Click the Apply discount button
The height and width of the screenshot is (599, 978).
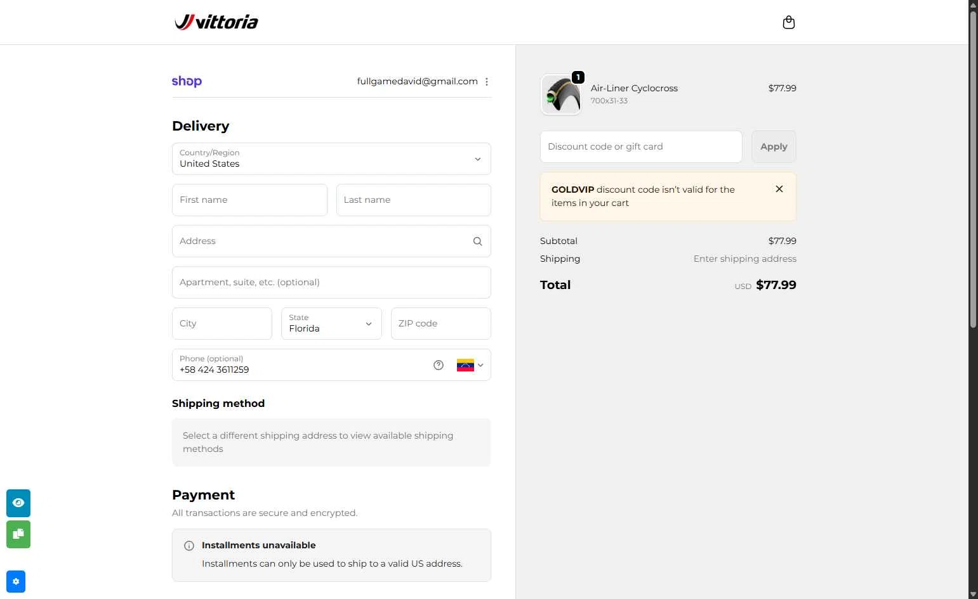pos(774,146)
